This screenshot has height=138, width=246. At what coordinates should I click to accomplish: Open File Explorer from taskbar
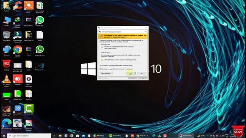[x=60, y=136]
